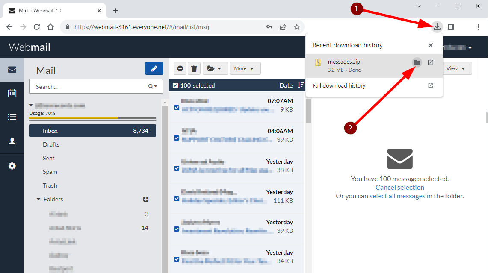Open the Sent folder

[x=49, y=158]
